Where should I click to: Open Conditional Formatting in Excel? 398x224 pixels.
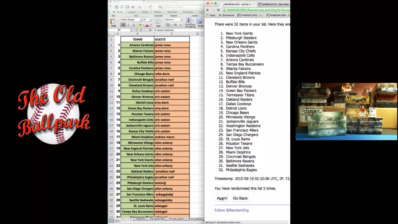pos(190,22)
